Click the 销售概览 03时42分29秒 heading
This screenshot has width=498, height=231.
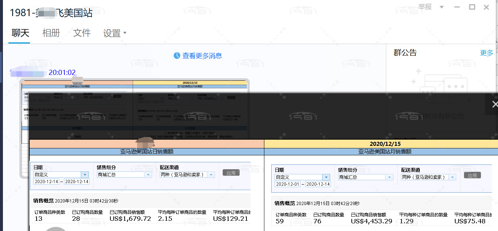coord(317,203)
